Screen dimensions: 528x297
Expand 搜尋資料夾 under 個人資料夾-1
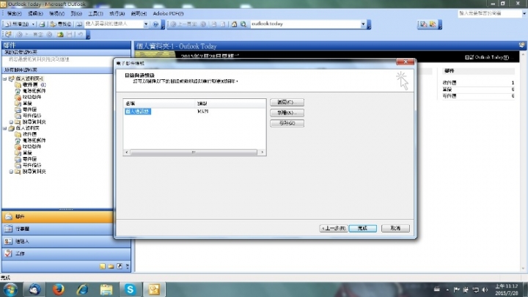click(11, 122)
